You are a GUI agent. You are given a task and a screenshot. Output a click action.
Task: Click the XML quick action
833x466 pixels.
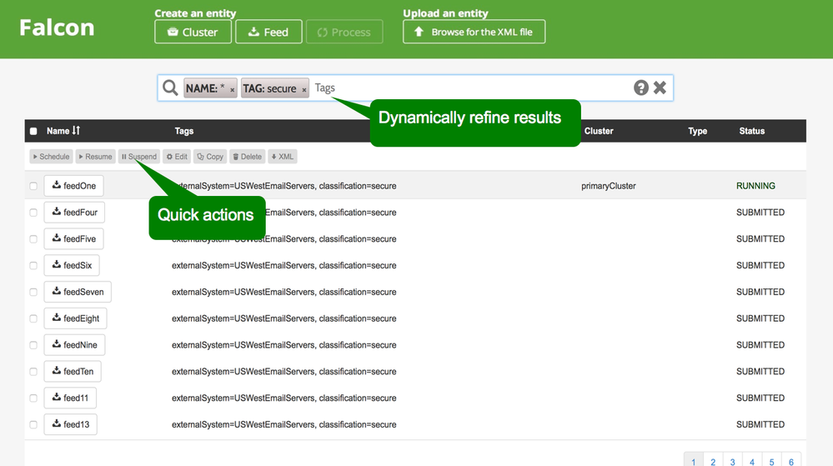click(x=283, y=157)
